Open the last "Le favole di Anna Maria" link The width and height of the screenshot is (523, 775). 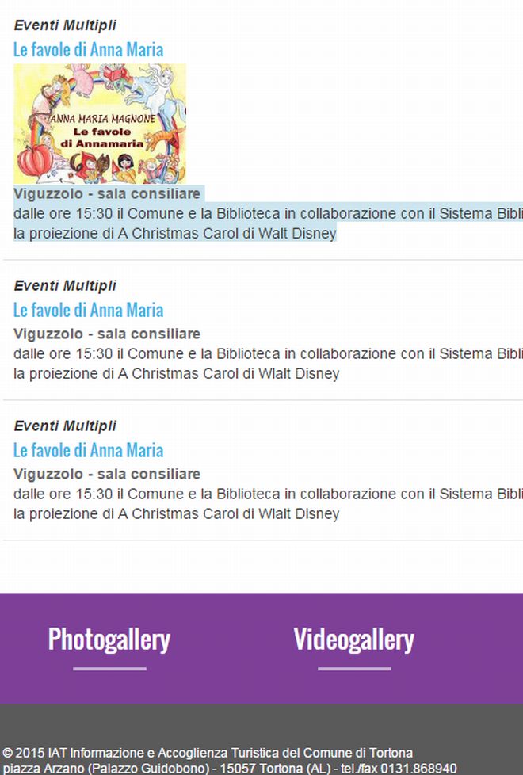click(88, 450)
